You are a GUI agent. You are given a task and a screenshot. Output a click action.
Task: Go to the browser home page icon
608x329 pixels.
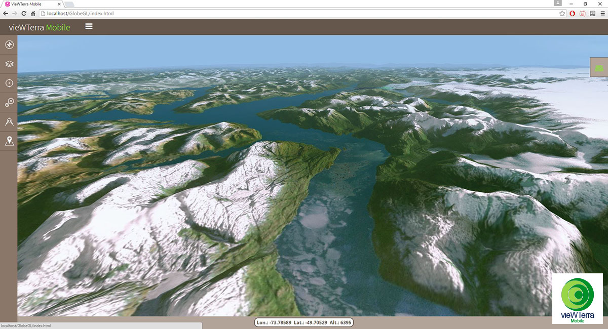33,13
